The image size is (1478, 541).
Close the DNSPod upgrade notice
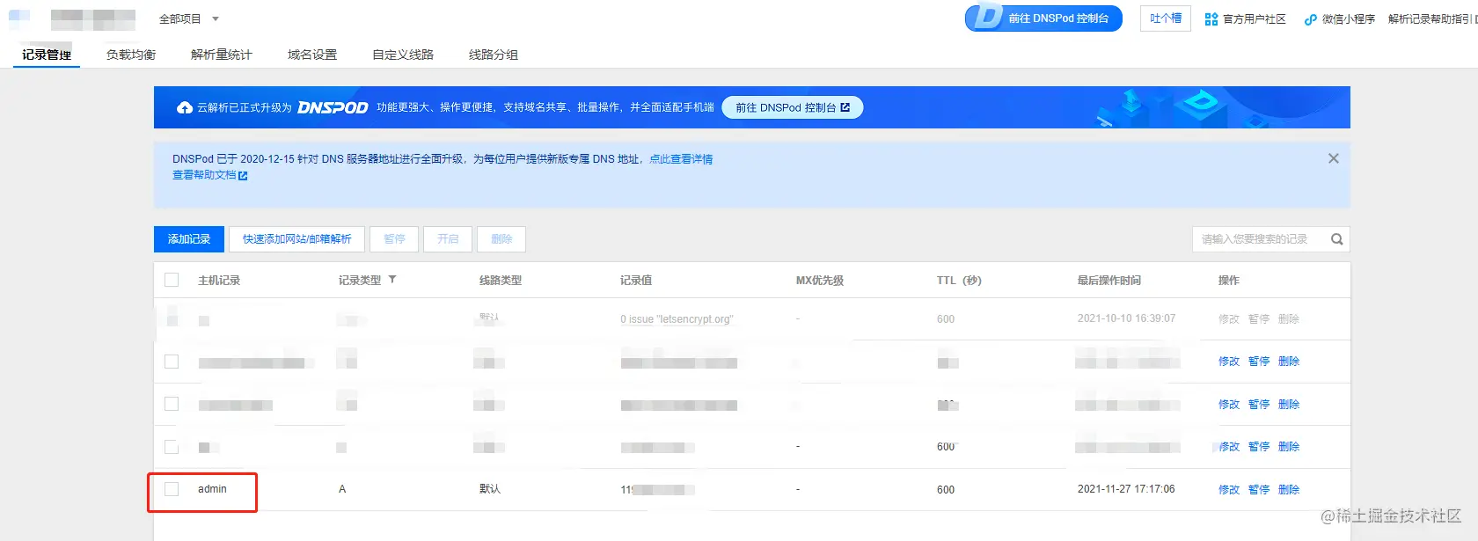[x=1334, y=158]
